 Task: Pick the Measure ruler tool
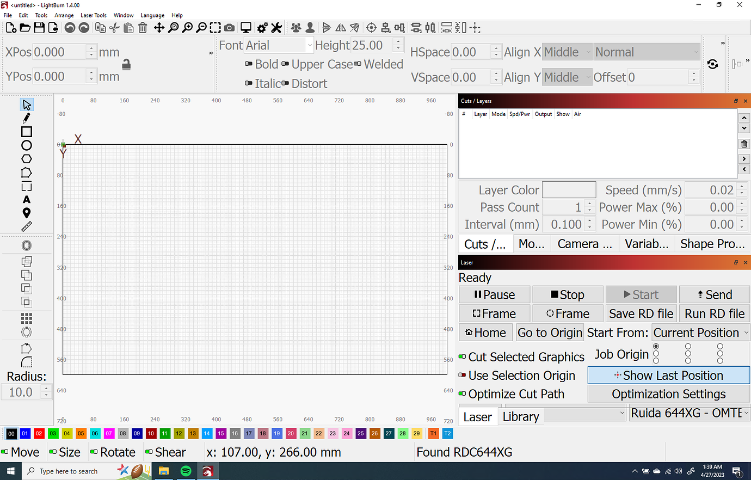tap(26, 226)
